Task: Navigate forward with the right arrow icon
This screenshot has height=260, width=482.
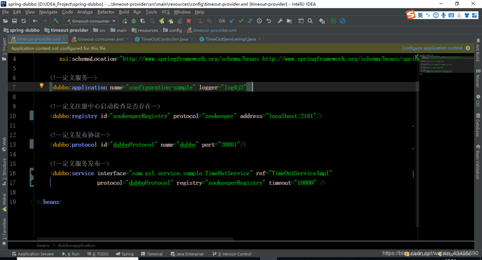Action: click(x=44, y=21)
